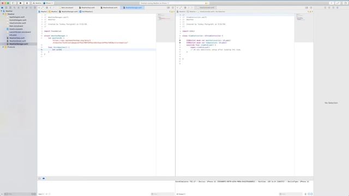
Task: Collapse the Weather group folder
Action: (x=3, y=14)
